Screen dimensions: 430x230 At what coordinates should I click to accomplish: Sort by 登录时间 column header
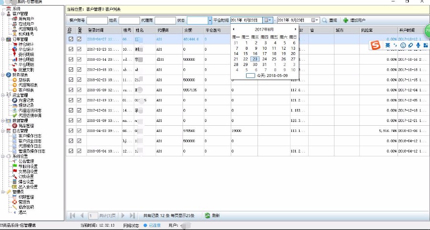click(x=104, y=30)
